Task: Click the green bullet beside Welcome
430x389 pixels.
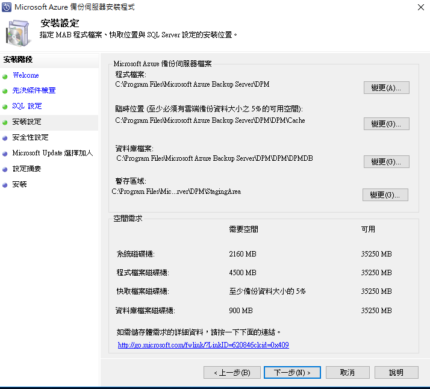Action: (5, 76)
